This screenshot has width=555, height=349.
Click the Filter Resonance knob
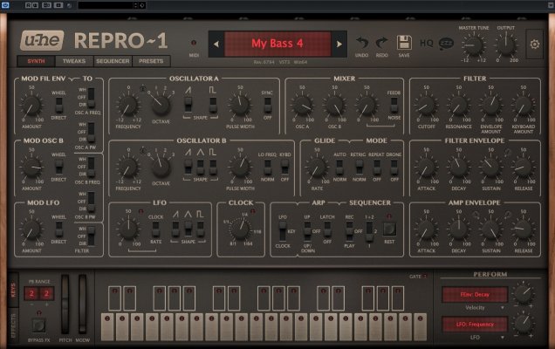(x=458, y=106)
